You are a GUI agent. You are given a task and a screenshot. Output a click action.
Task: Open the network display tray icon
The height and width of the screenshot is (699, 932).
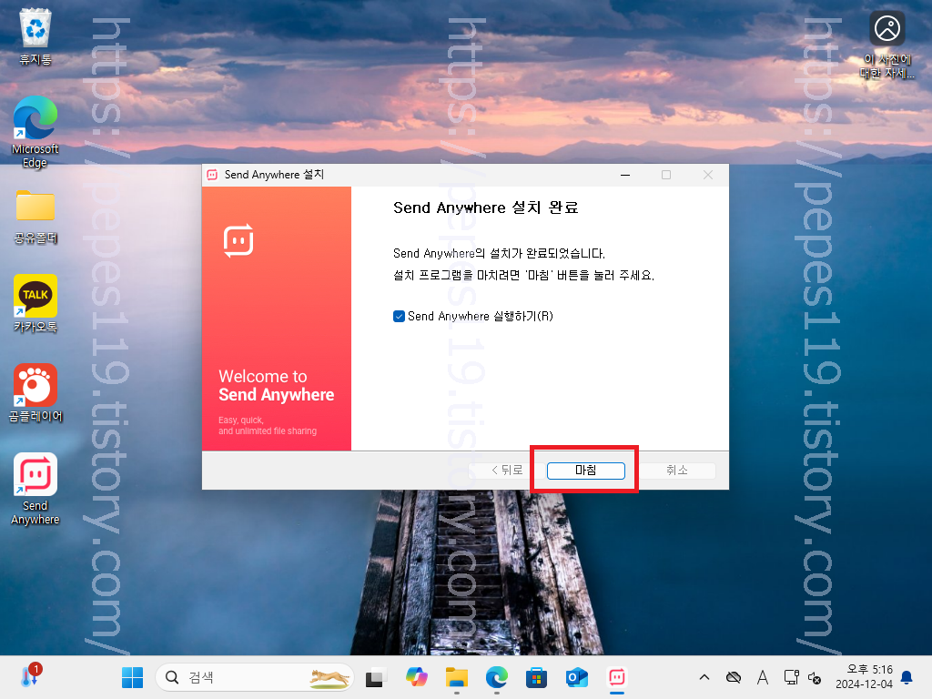point(791,677)
